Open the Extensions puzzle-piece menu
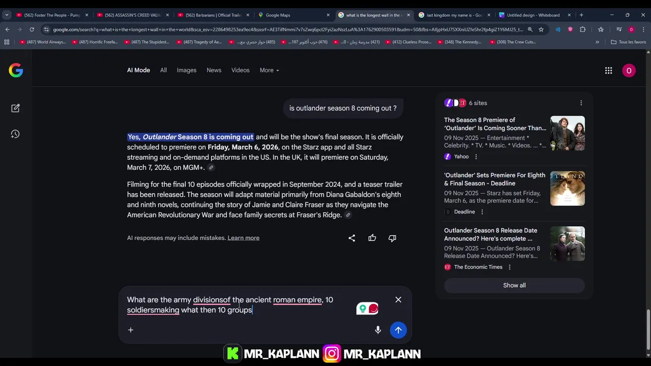This screenshot has width=651, height=366. tap(583, 29)
